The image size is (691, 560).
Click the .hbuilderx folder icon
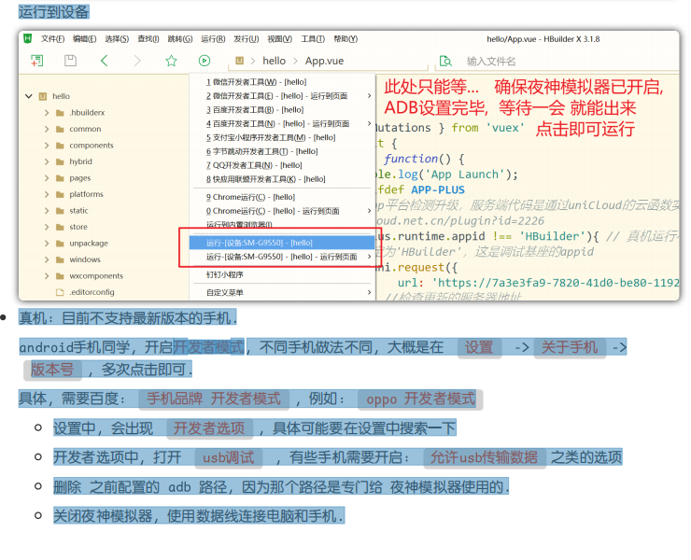pyautogui.click(x=60, y=113)
